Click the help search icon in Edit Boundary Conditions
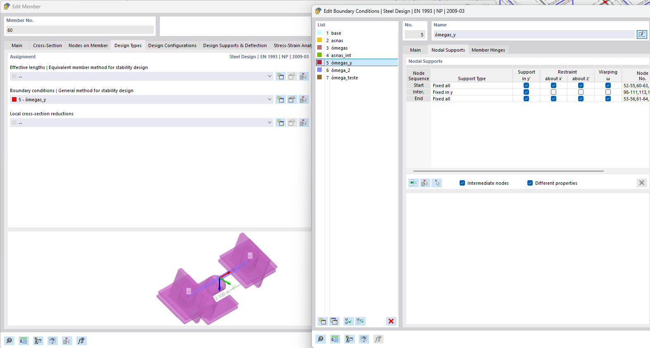This screenshot has width=650, height=348. pos(320,339)
